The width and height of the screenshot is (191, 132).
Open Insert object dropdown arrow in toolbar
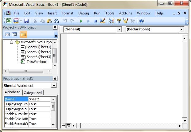click(21, 21)
